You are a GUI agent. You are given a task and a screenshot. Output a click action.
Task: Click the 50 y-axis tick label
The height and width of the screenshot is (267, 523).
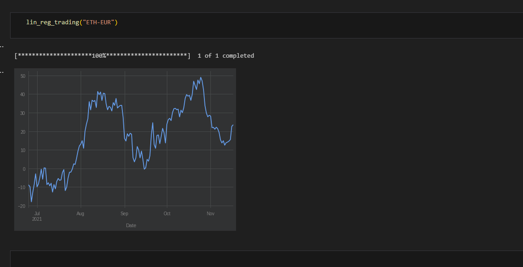pos(22,76)
